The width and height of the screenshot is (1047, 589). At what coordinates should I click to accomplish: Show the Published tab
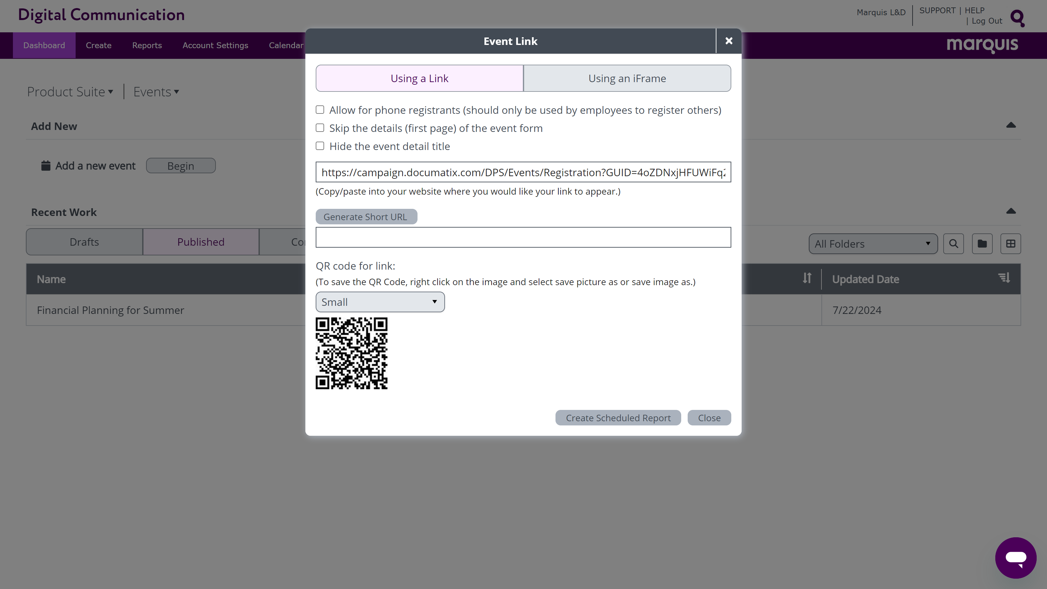click(200, 242)
